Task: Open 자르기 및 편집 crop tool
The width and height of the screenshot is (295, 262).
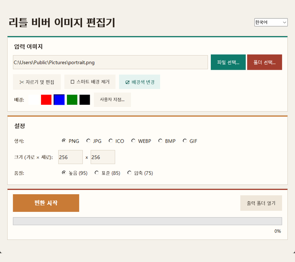Action: (x=37, y=82)
